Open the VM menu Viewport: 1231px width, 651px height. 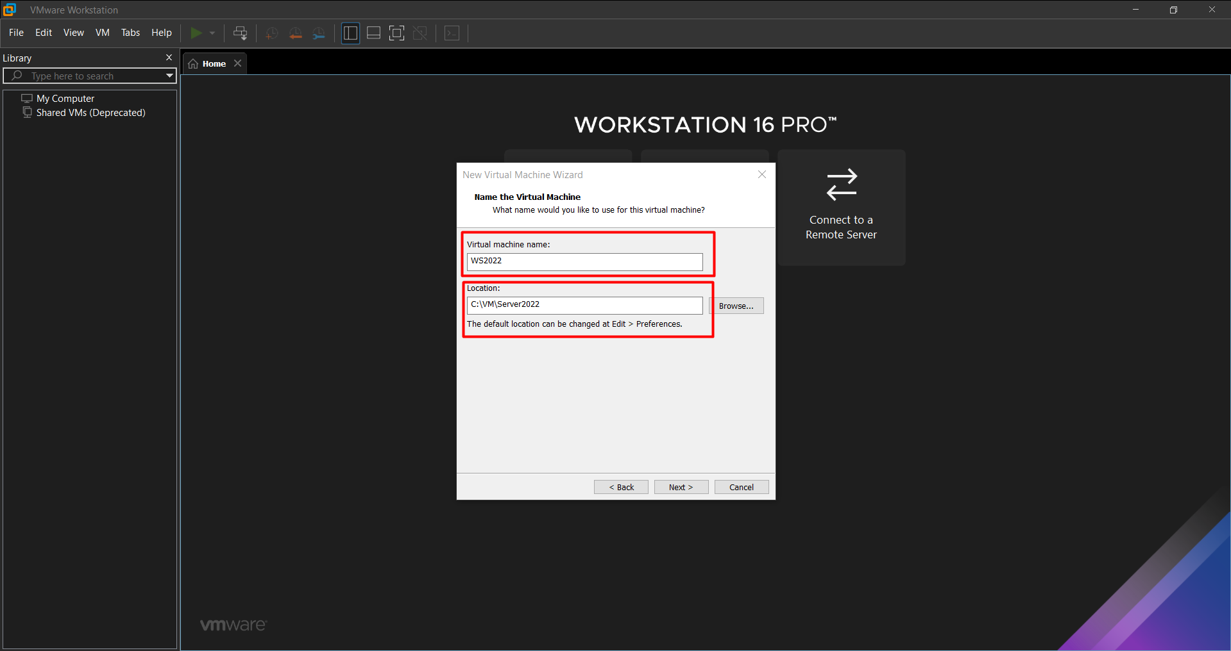coord(102,33)
